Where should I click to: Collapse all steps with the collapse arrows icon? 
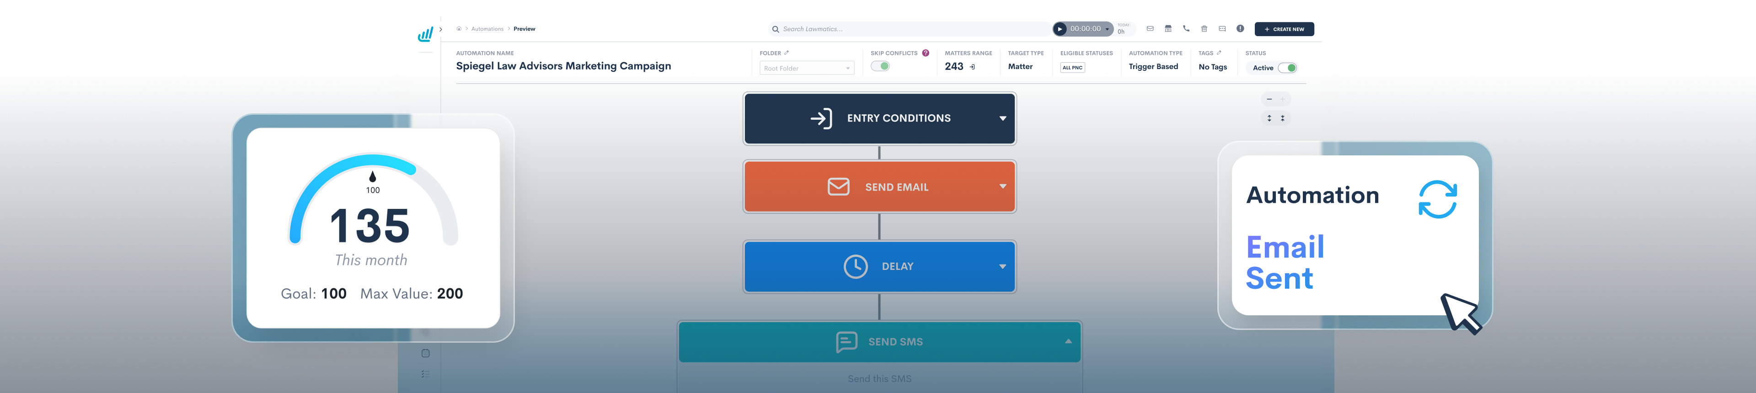tap(1282, 118)
